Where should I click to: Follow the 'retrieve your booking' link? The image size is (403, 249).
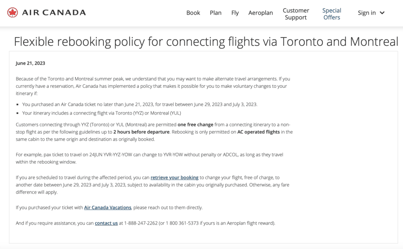pyautogui.click(x=174, y=178)
